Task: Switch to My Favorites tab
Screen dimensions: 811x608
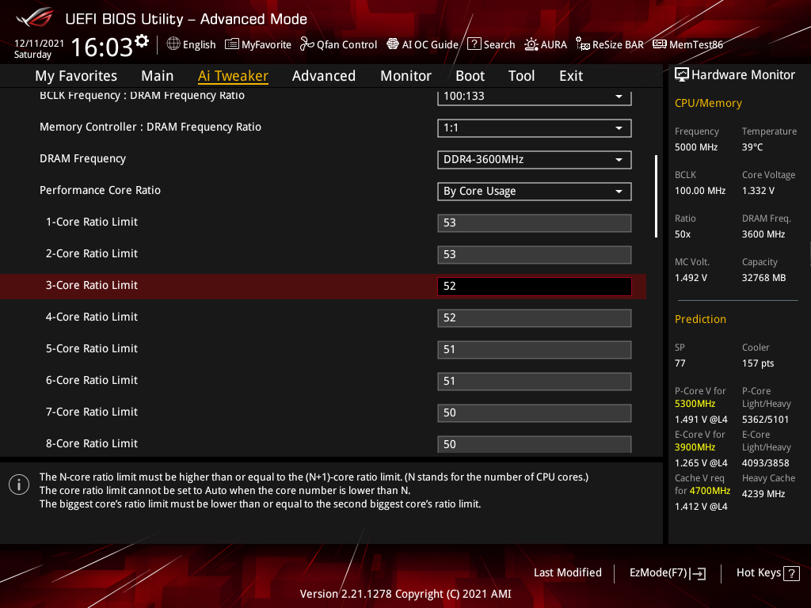Action: 76,76
